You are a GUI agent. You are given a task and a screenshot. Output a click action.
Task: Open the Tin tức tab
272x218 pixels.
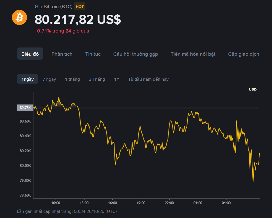(93, 54)
